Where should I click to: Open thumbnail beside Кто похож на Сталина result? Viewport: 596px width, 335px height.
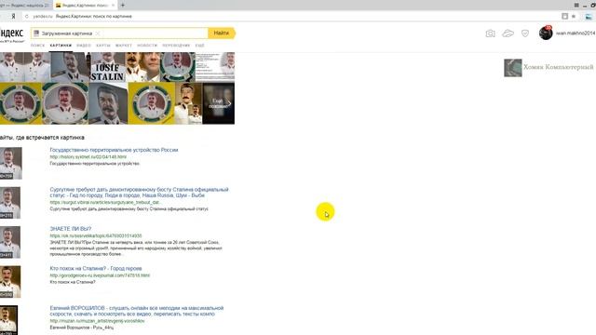coord(10,282)
